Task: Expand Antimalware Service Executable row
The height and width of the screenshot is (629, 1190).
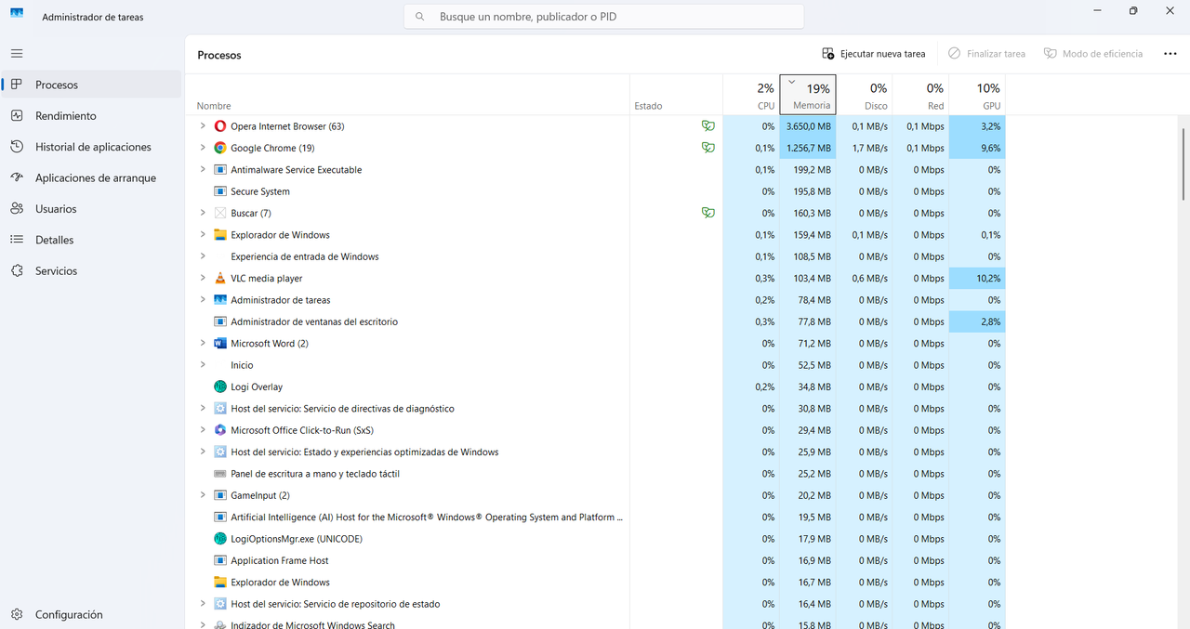Action: click(203, 169)
